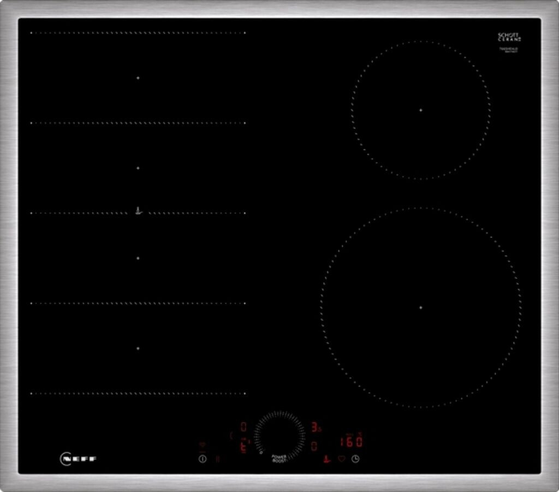559x492 pixels.
Task: Select the upper-left zone level display showing 0
Action: 243,426
